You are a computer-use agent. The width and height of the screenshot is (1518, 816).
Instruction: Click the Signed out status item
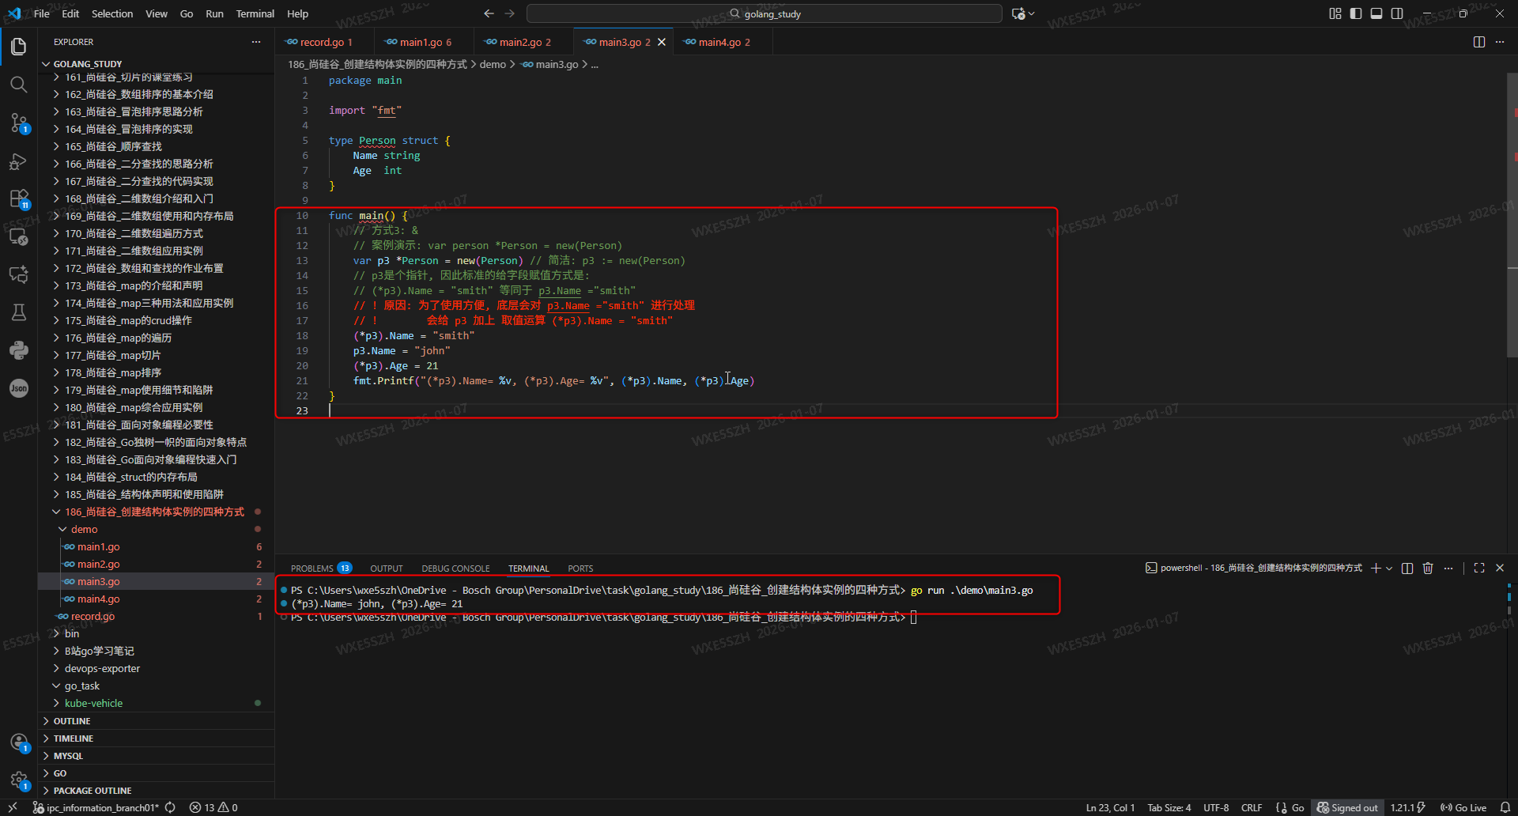(x=1347, y=807)
